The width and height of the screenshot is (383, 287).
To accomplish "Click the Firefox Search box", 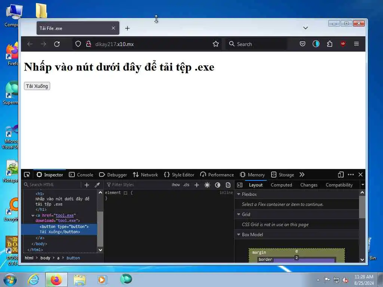I will (256, 44).
